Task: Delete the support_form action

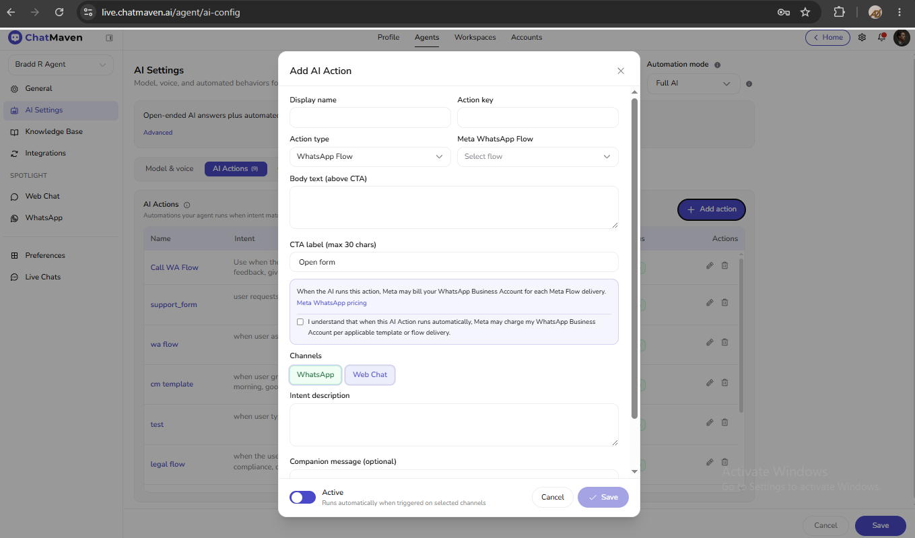Action: click(x=724, y=302)
